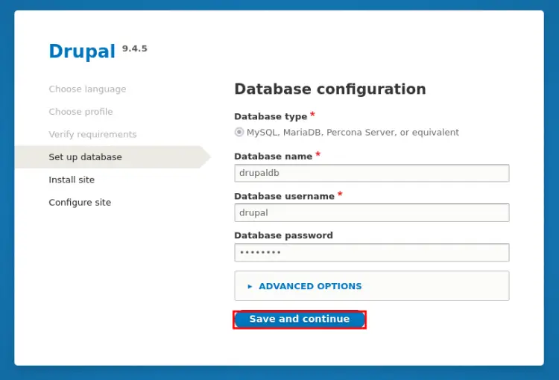Focus the Database name input field
559x380 pixels.
coord(371,173)
